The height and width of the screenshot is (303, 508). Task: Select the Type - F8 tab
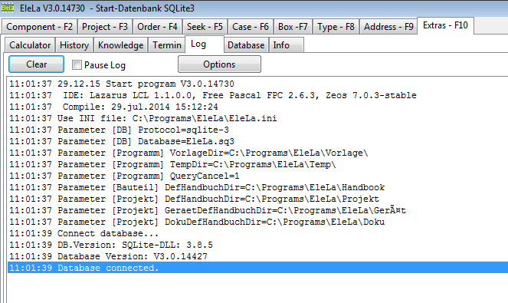click(336, 27)
